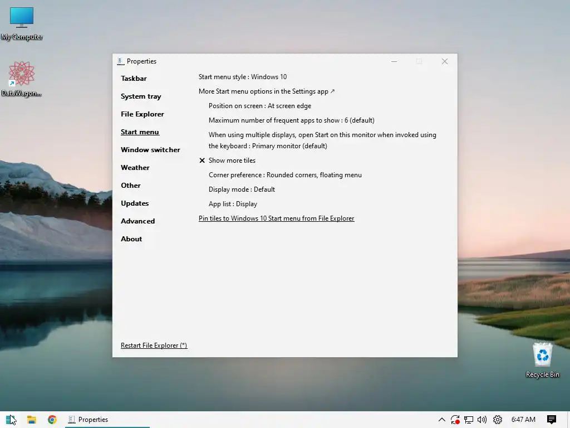Screen dimensions: 570x428
Task: Change Maximum number of frequent apps option
Action: pos(292,120)
